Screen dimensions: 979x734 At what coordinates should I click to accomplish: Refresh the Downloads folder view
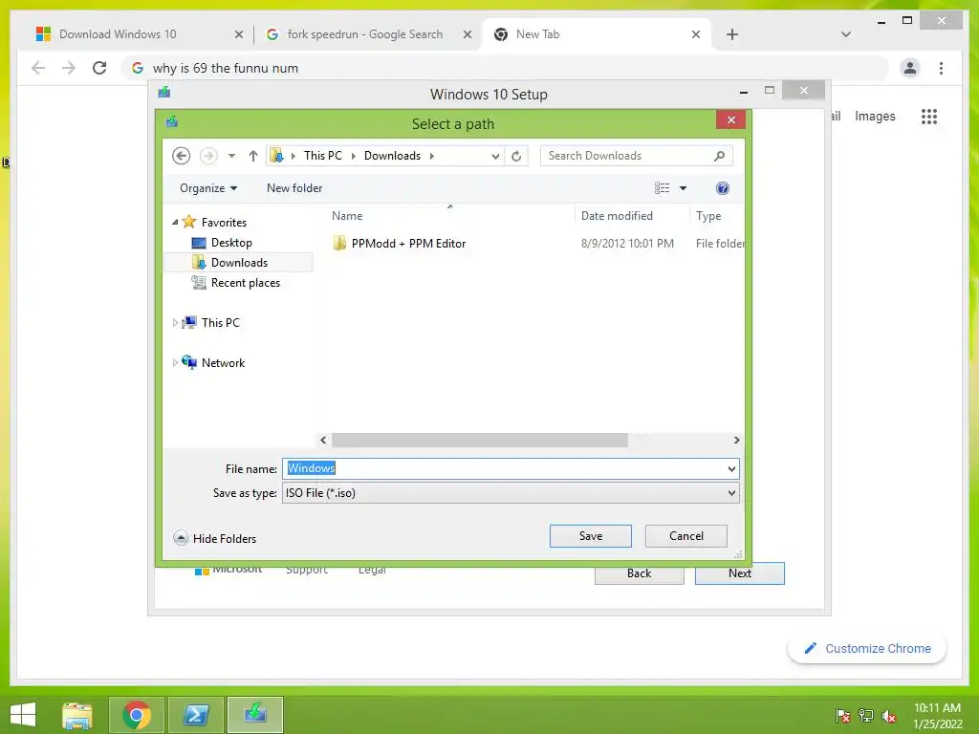(516, 156)
